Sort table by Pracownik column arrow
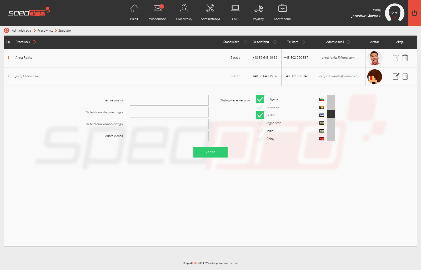 tap(34, 42)
